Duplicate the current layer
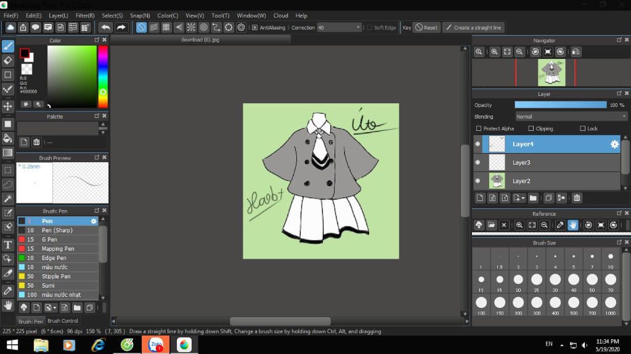631x354 pixels. pos(548,198)
